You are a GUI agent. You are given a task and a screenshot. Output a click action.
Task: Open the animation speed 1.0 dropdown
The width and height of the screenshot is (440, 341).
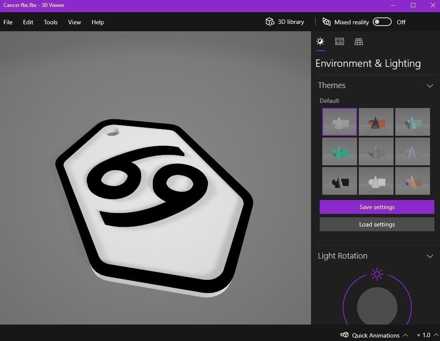click(427, 335)
